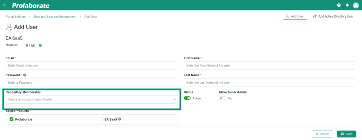Open the help question mark icon
The image size is (362, 140).
339,5
